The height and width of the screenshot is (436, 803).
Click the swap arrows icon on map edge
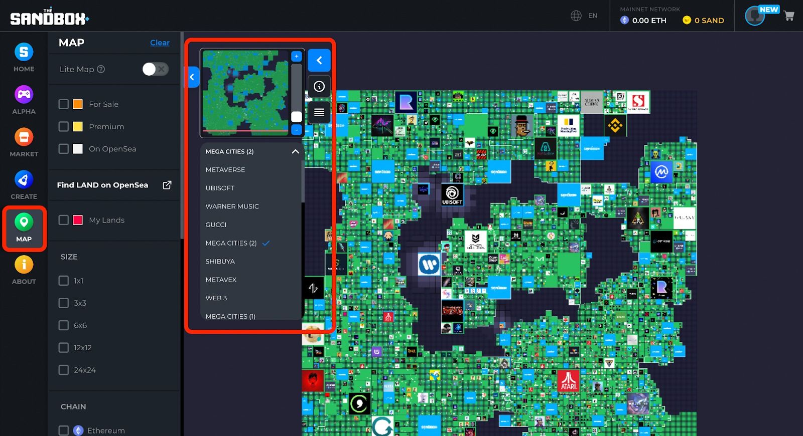tap(313, 288)
